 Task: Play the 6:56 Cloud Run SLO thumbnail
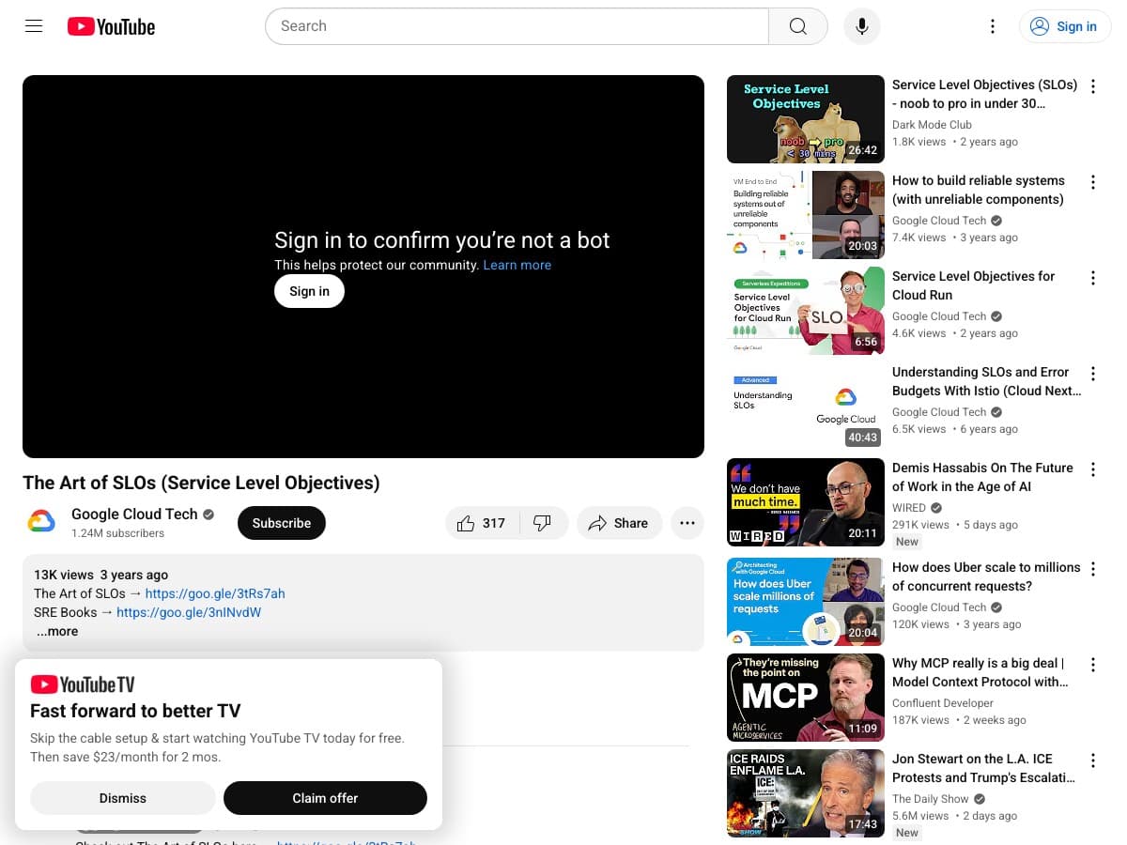tap(806, 311)
